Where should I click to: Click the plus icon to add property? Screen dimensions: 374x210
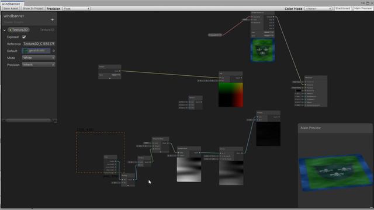click(52, 20)
